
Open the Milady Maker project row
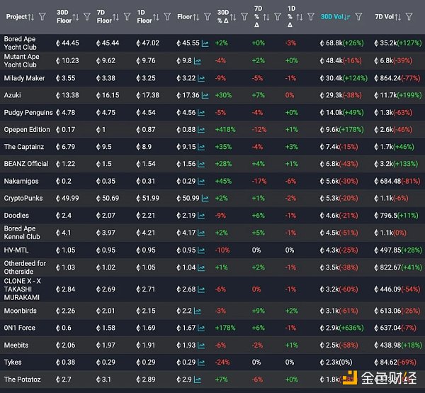click(24, 78)
